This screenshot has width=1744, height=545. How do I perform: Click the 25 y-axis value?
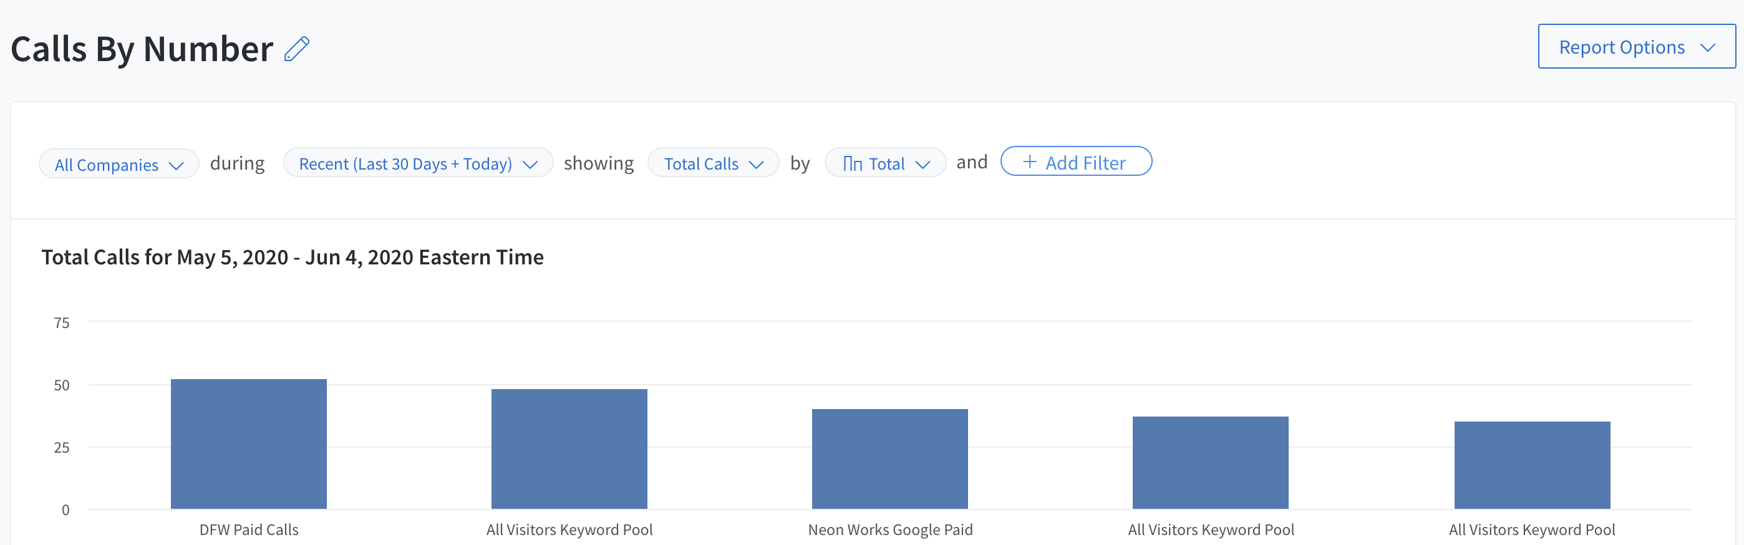coord(62,448)
